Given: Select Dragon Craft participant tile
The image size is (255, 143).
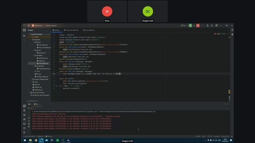Looking at the screenshot, I should (148, 12).
